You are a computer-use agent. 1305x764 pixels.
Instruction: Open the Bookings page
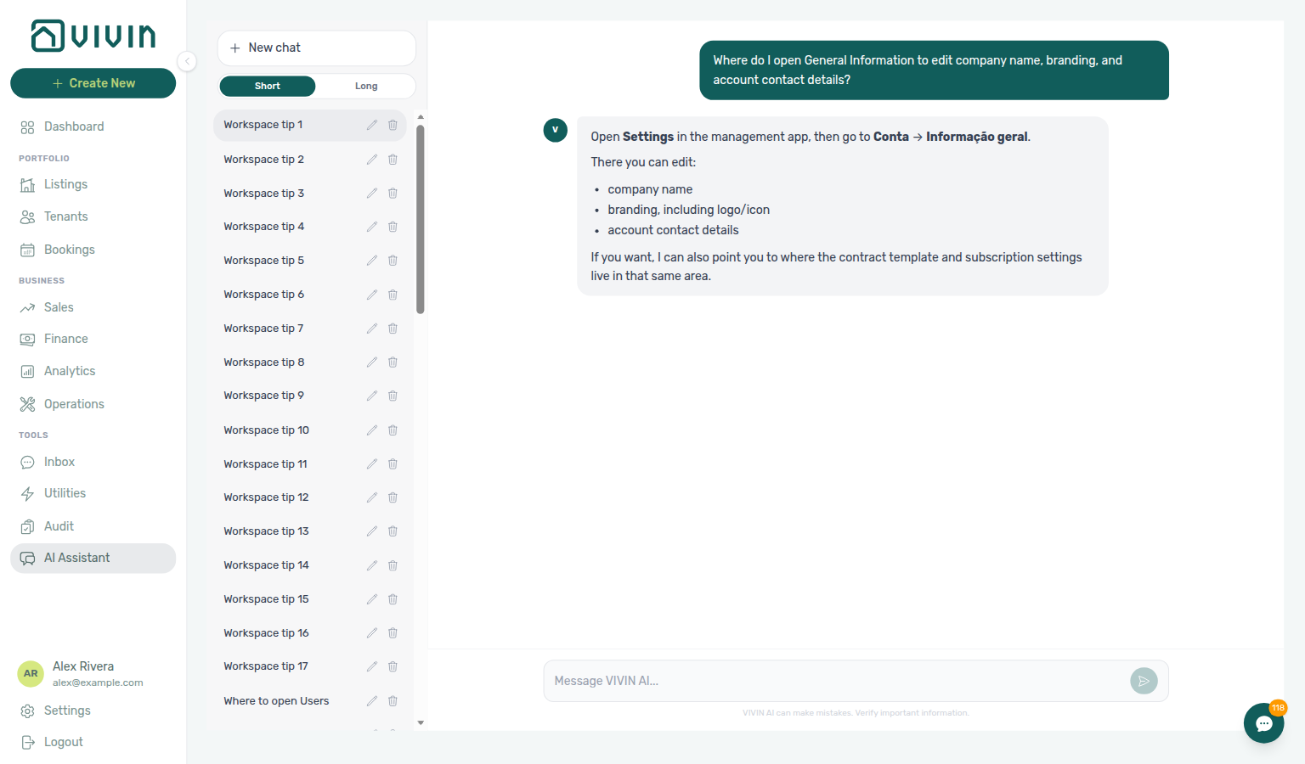click(x=93, y=250)
